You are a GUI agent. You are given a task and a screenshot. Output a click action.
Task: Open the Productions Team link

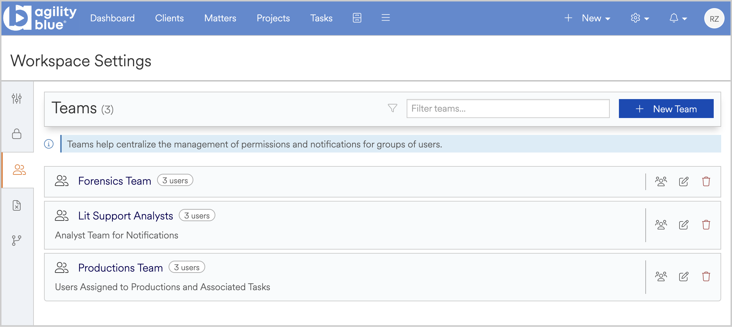(x=121, y=268)
